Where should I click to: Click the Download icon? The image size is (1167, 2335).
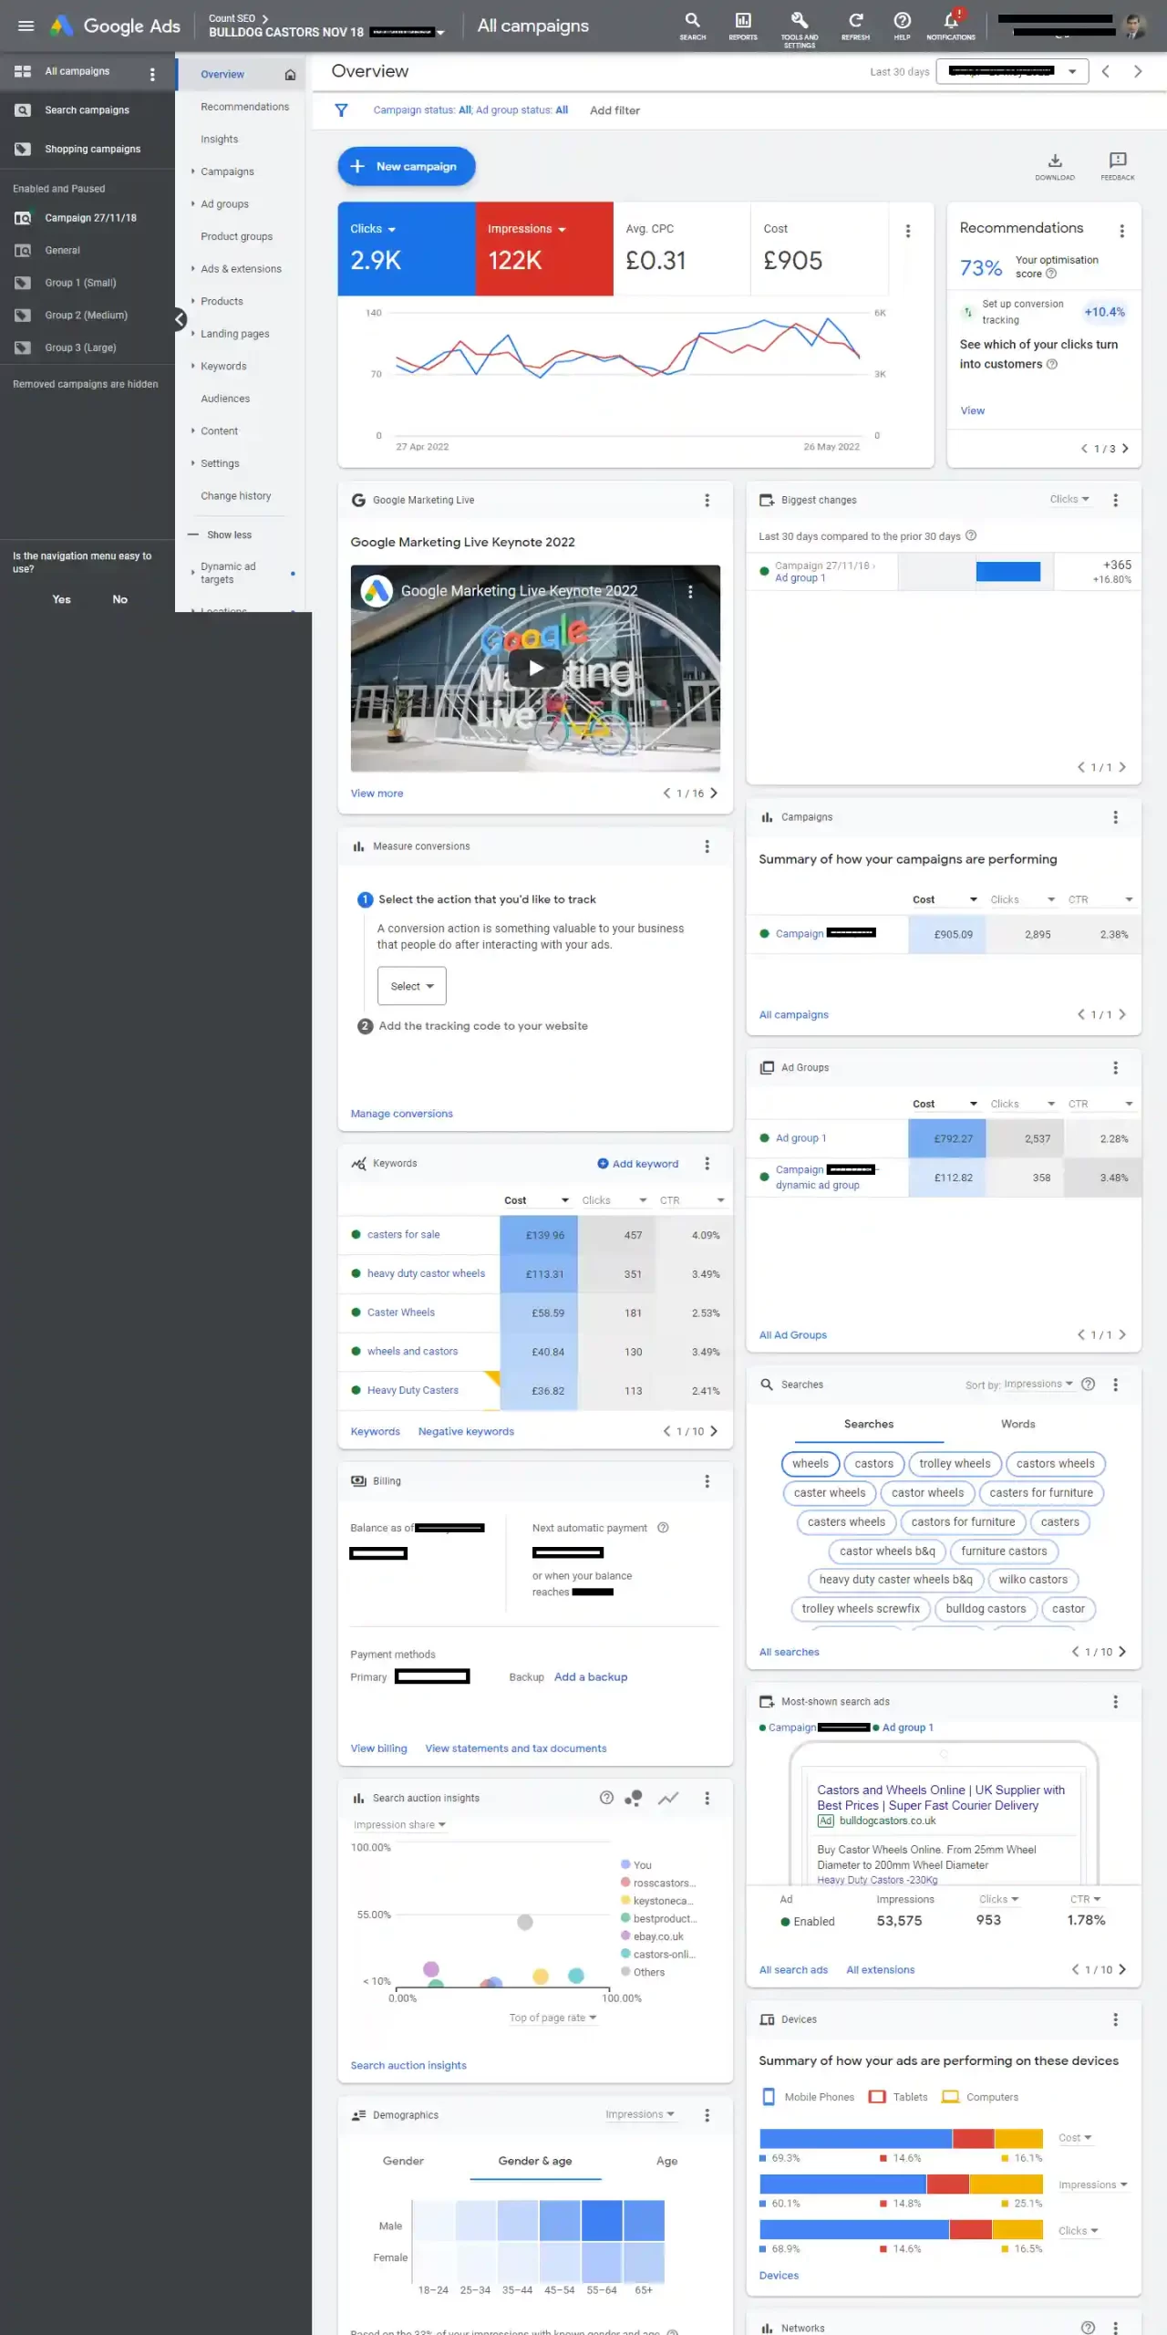[1055, 165]
